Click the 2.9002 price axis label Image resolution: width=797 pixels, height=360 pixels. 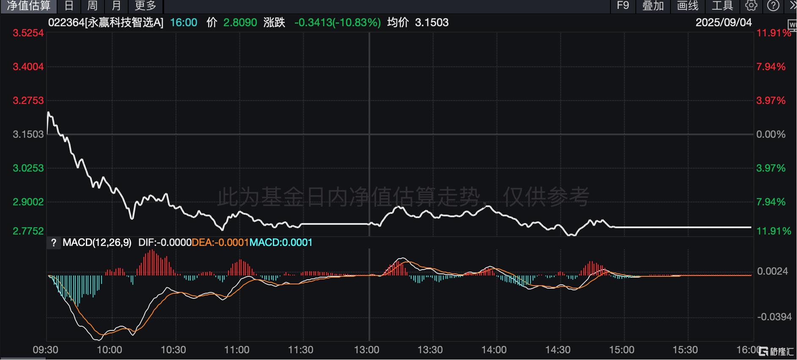tap(28, 202)
